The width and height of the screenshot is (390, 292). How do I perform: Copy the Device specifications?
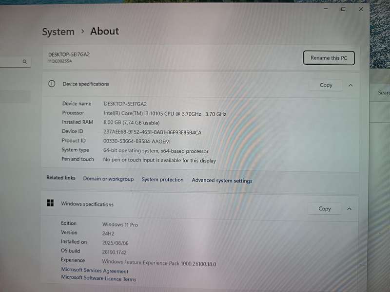click(326, 85)
